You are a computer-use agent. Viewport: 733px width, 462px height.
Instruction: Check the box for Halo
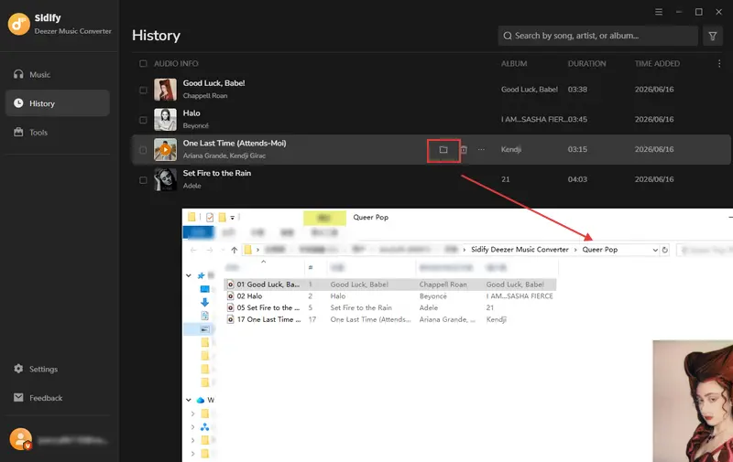pyautogui.click(x=143, y=120)
